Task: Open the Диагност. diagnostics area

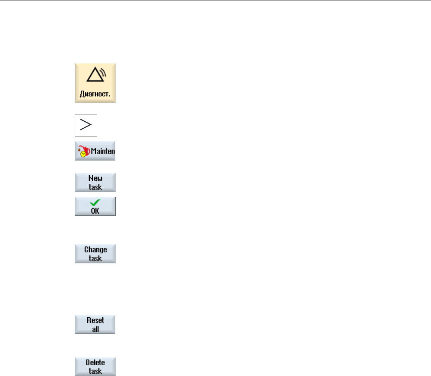Action: click(95, 83)
